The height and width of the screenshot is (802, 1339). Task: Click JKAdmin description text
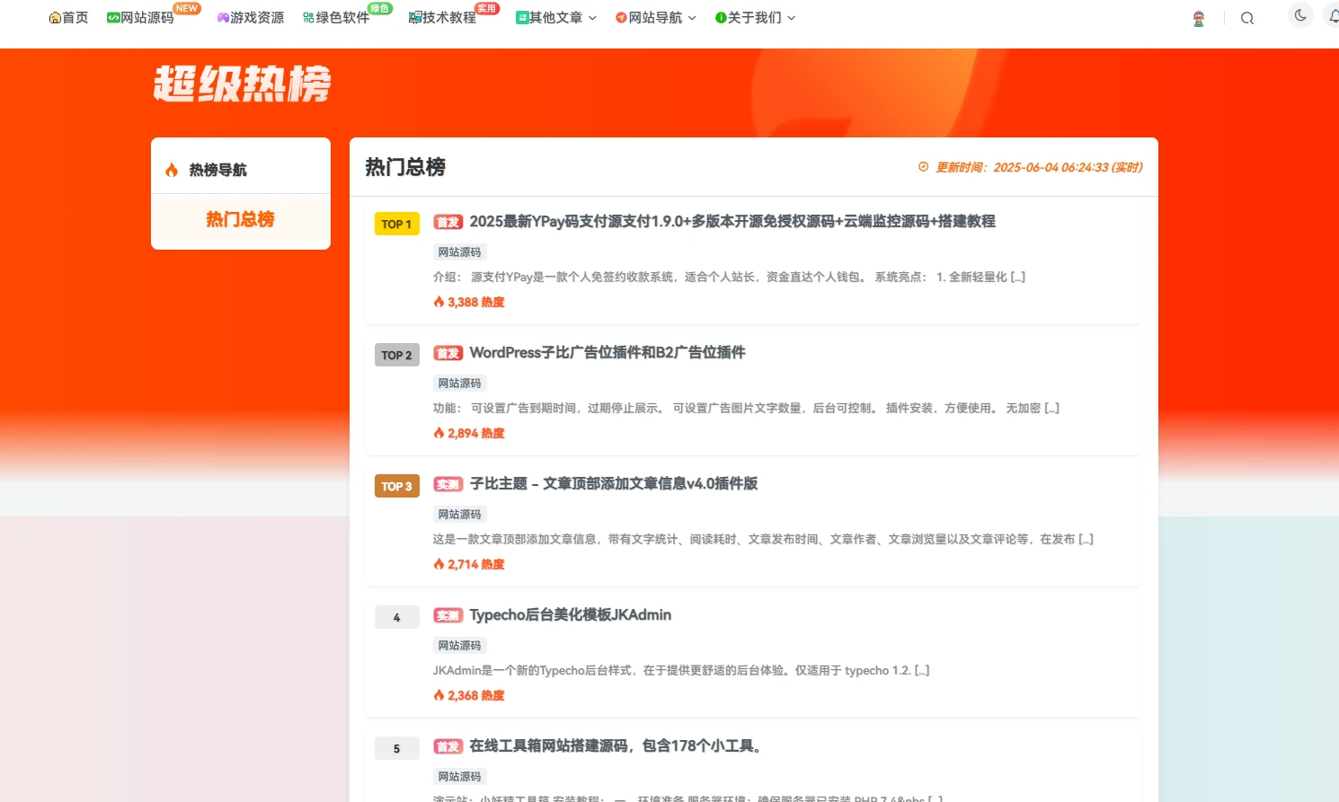(681, 671)
